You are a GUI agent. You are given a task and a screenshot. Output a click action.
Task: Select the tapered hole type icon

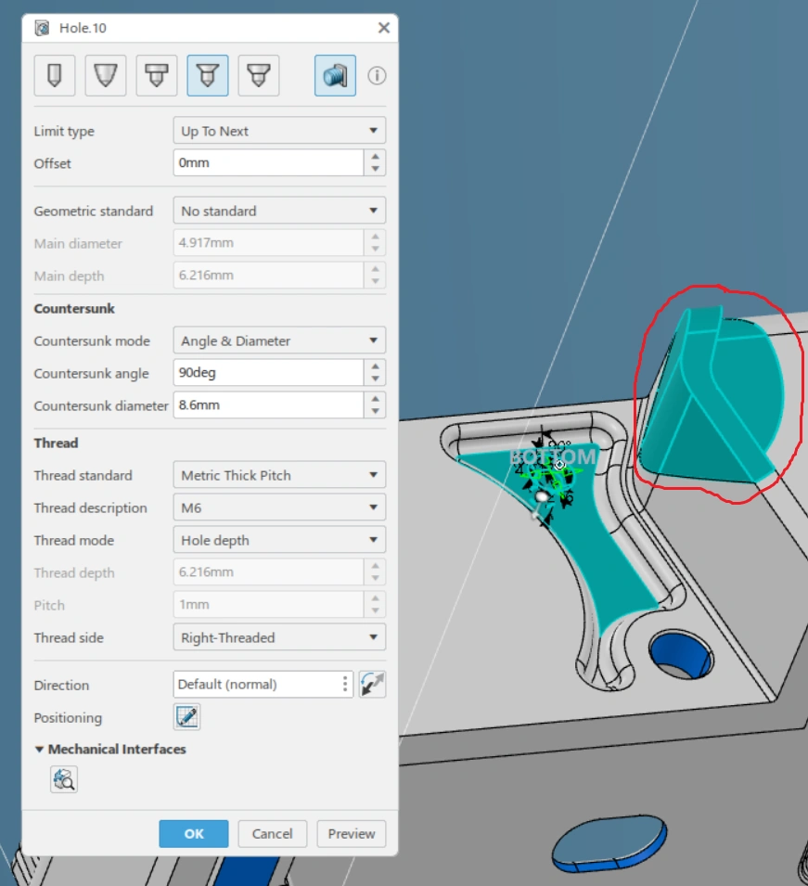pos(106,75)
